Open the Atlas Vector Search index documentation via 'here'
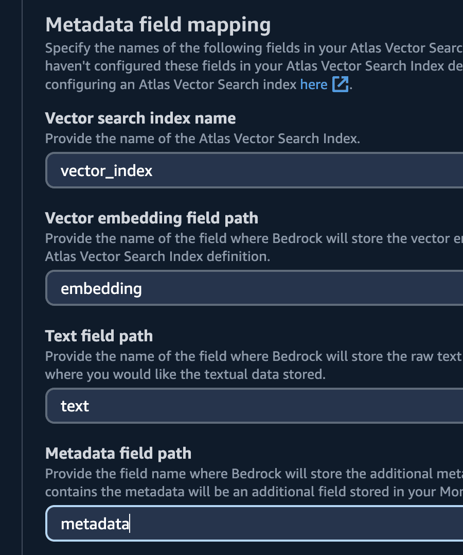 coord(314,84)
